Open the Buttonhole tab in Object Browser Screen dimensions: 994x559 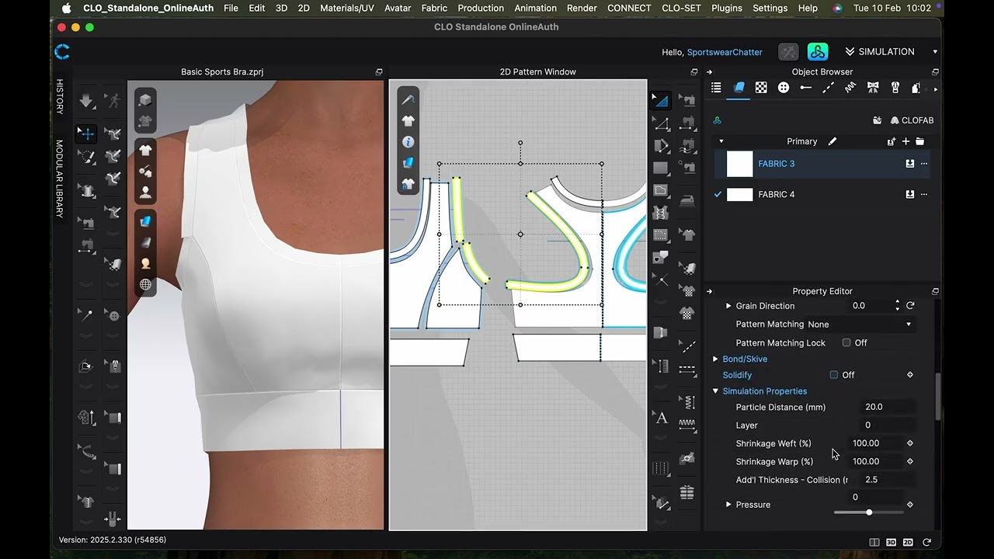pos(806,88)
